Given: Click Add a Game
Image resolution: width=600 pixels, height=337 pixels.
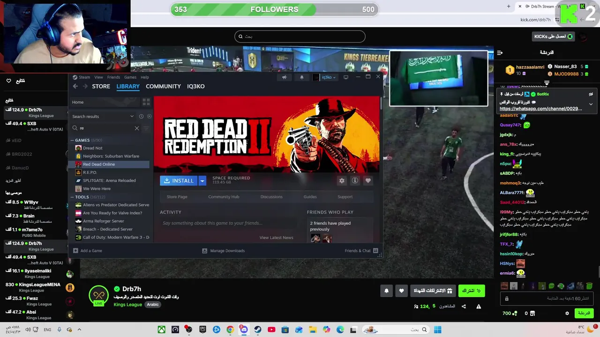Looking at the screenshot, I should 87,251.
